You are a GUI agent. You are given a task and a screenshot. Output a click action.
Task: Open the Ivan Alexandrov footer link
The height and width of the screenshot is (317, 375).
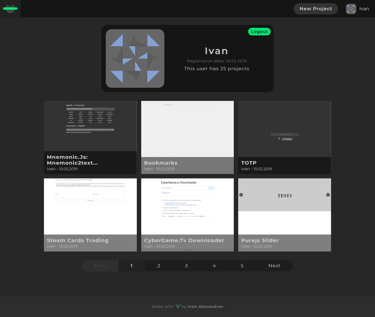(205, 307)
